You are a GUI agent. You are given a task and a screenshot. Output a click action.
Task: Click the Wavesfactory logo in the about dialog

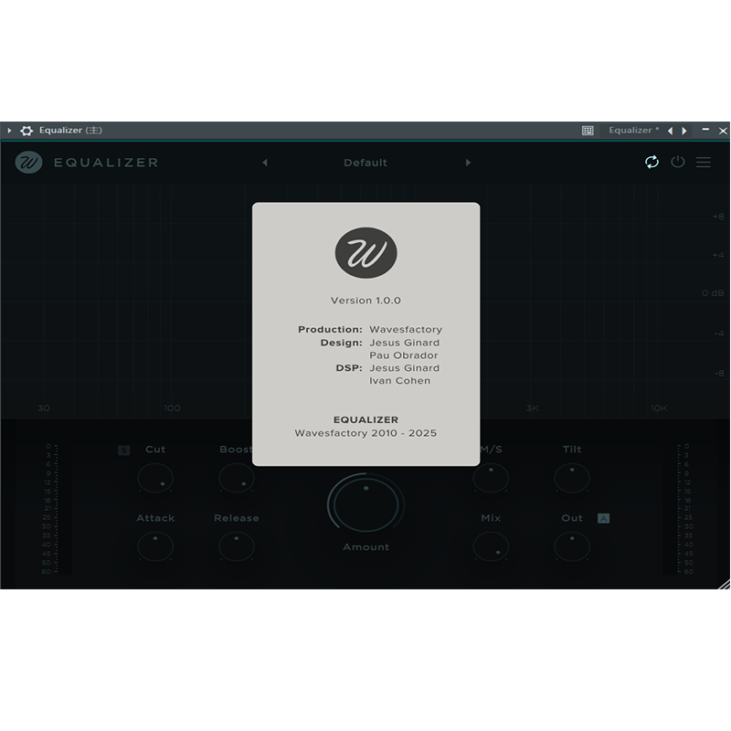point(366,253)
